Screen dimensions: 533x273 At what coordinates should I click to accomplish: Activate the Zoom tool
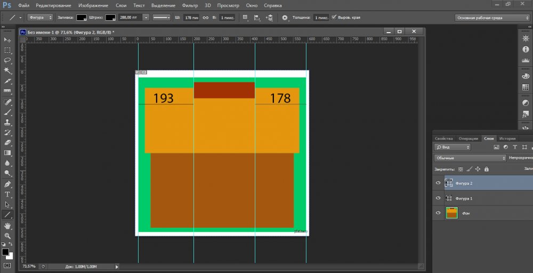pos(8,235)
